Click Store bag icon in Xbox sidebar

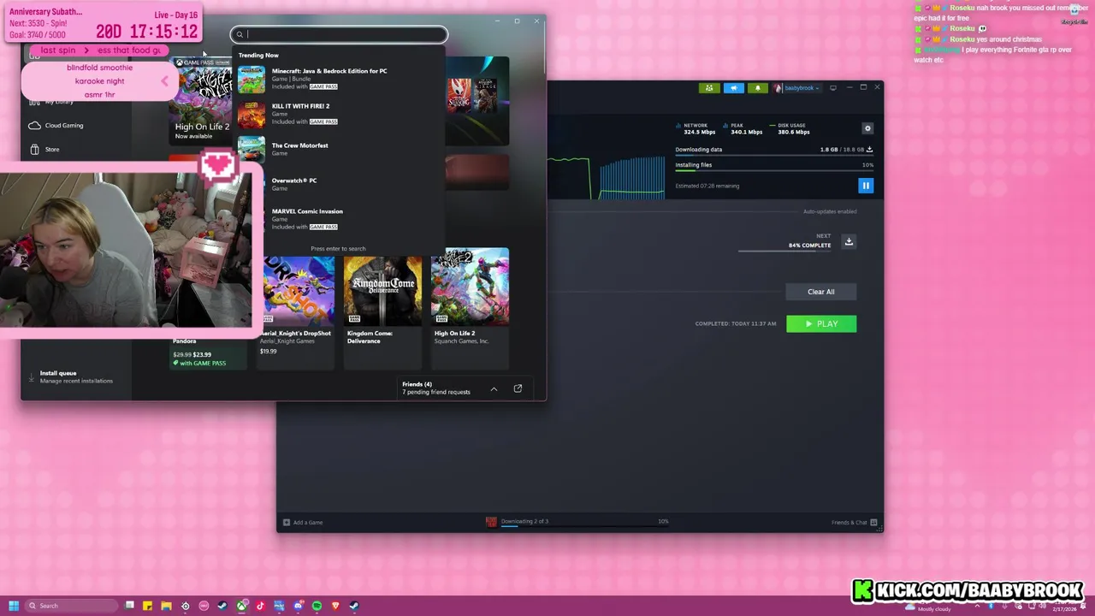(x=34, y=150)
